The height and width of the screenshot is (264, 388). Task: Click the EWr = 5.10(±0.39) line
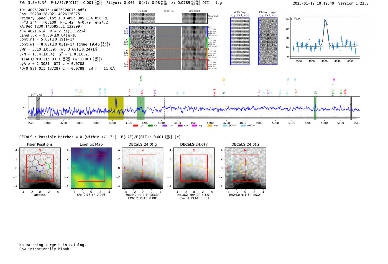pos(58,49)
